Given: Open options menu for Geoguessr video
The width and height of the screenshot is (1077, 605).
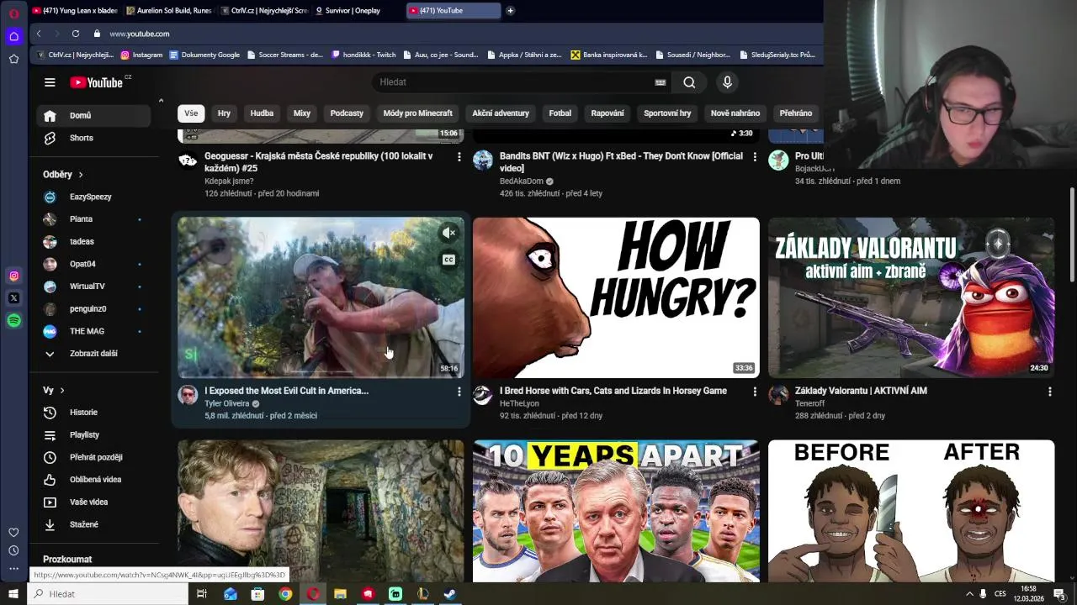Looking at the screenshot, I should pos(459,157).
